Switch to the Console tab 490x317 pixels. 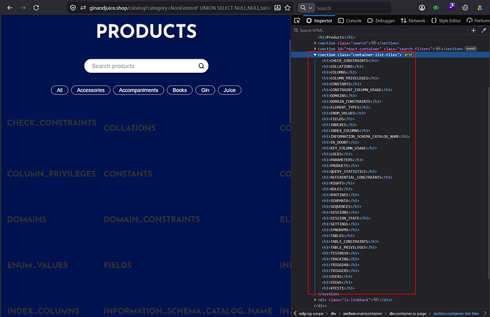350,20
